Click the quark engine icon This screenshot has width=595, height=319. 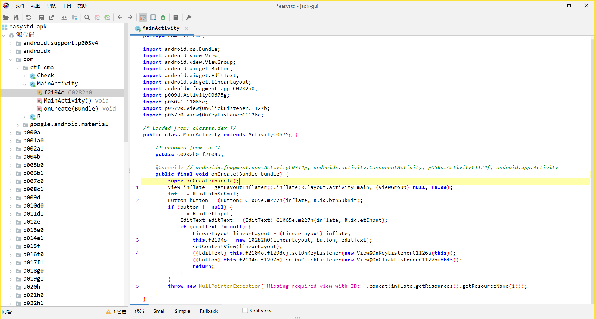[x=153, y=18]
